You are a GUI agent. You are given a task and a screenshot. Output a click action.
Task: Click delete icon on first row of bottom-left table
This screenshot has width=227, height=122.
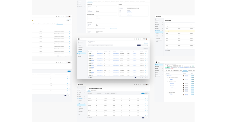(69, 76)
